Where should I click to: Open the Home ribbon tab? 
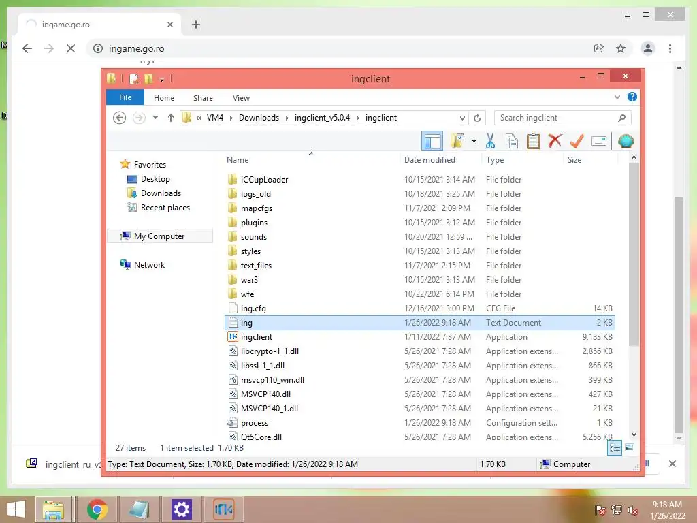click(164, 98)
